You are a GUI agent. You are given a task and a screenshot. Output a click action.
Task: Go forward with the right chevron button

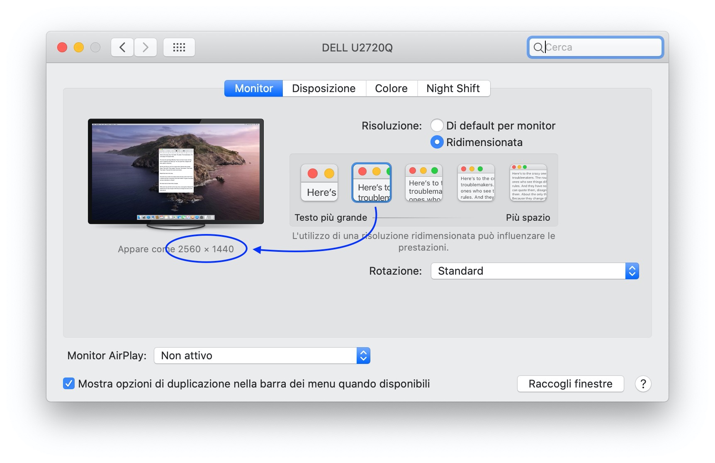point(146,47)
